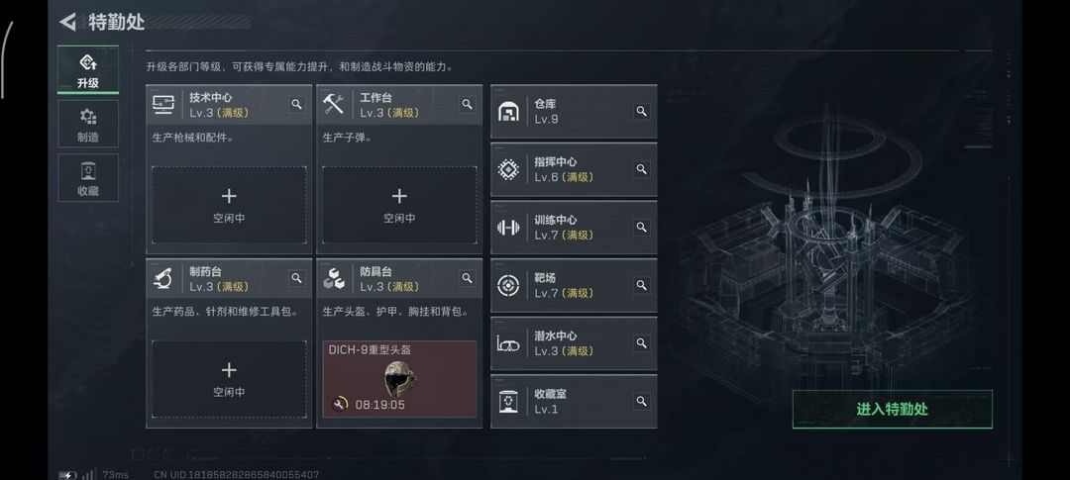Click magnifier icon on 制药台
This screenshot has height=480, width=1070.
[297, 278]
